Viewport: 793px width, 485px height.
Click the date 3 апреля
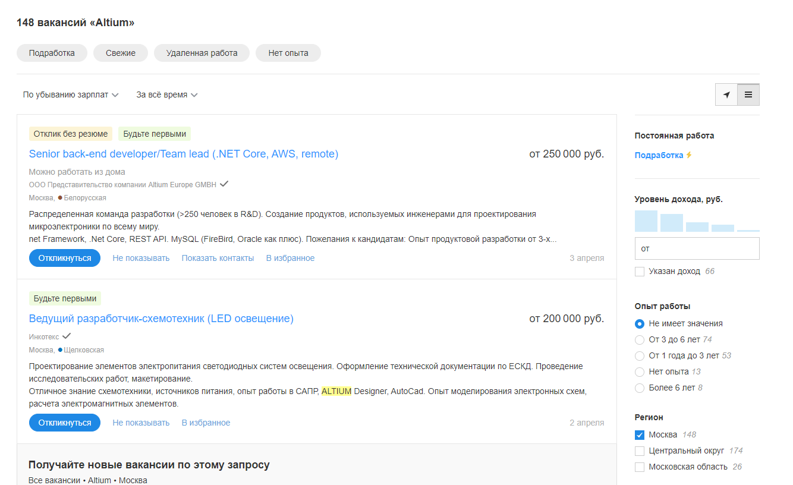587,258
